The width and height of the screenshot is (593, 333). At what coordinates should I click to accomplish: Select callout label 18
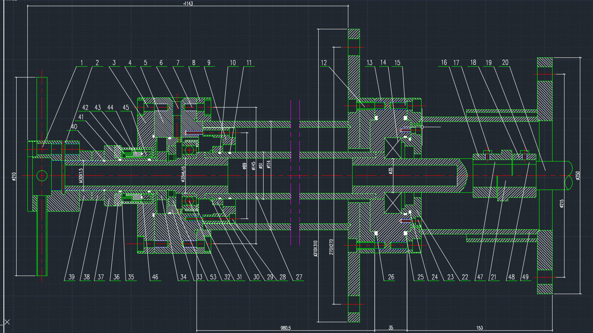(473, 62)
